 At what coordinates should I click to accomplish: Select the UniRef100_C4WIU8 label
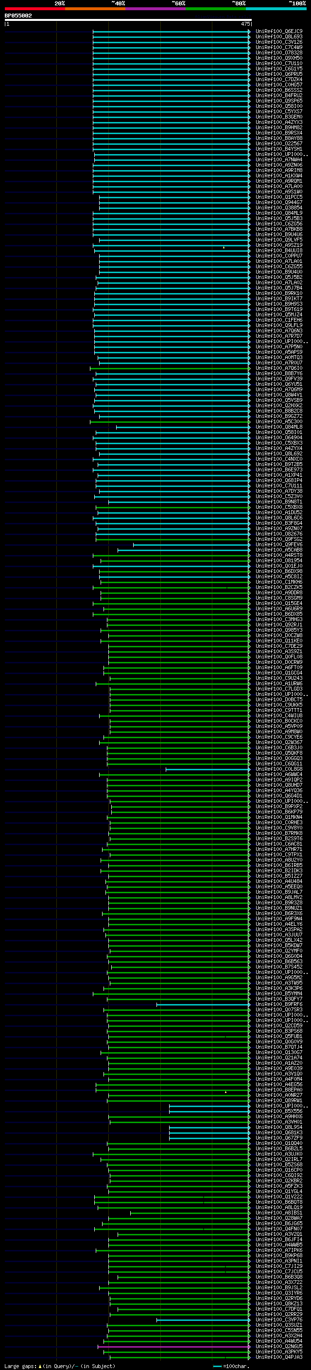click(279, 715)
